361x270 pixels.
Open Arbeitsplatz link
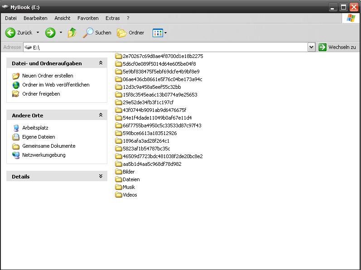tap(35, 128)
